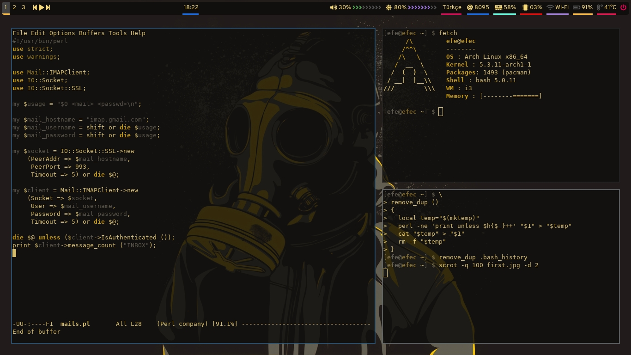The height and width of the screenshot is (355, 631).
Task: Click the volume level arrow bar
Action: coord(367,7)
